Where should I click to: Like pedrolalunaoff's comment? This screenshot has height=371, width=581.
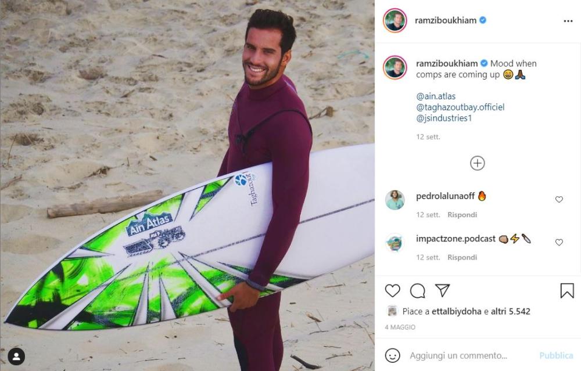(559, 200)
